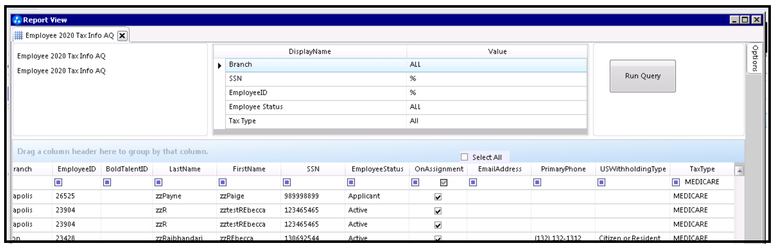Toggle the OnAssignment filter row checkbox
This screenshot has height=246, width=775.
pos(444,182)
